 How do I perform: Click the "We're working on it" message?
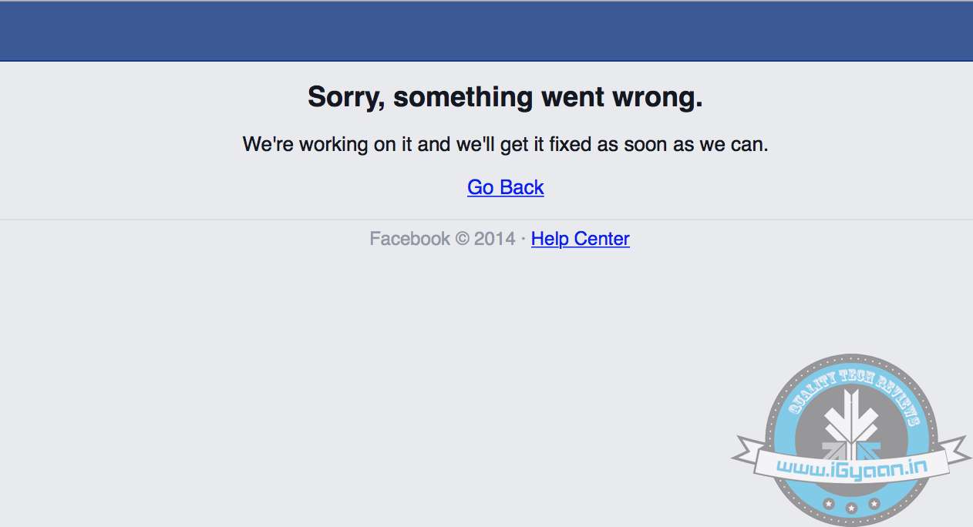click(x=505, y=144)
